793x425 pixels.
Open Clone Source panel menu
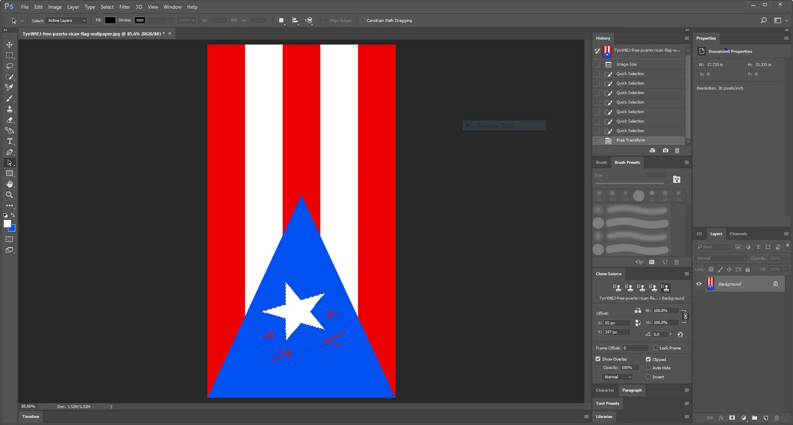687,274
